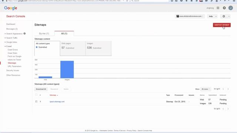Click the blue Submitted legend swatch
Image resolution: width=237 pixels, height=133 pixels.
pyautogui.click(x=37, y=47)
